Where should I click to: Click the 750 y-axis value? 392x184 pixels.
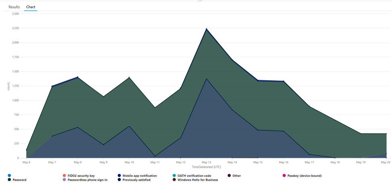click(x=16, y=115)
